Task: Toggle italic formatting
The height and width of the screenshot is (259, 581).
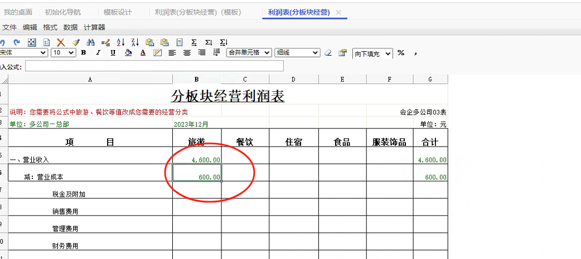Action: coord(98,53)
